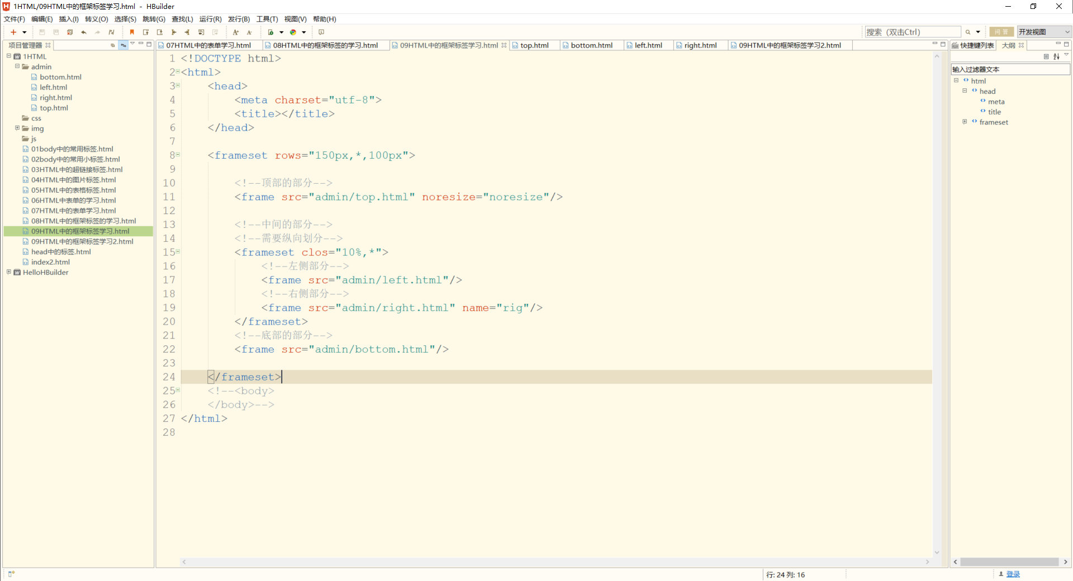This screenshot has width=1073, height=581.
Task: Fold the frameset at line 15
Action: tap(178, 251)
